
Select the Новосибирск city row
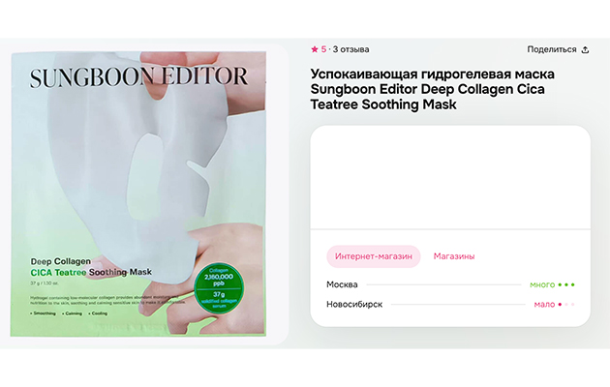[450, 304]
